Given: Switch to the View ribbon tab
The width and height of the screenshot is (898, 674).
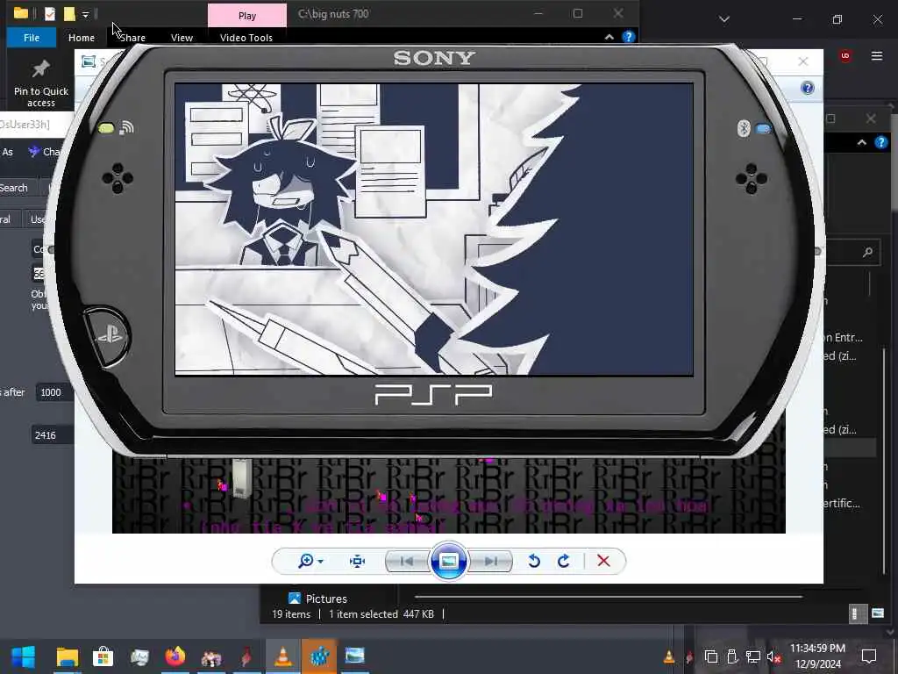Looking at the screenshot, I should 182,37.
